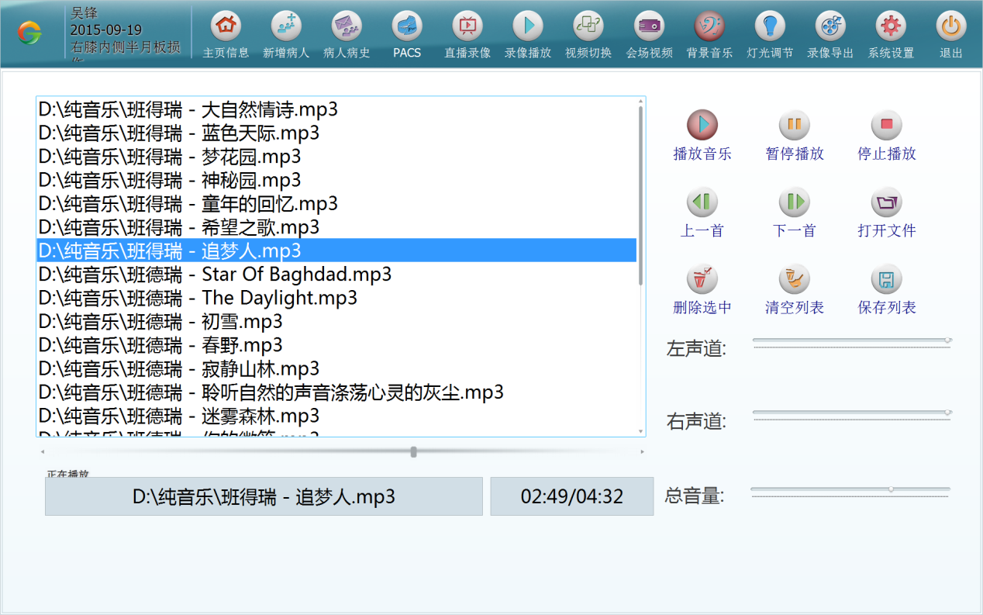Screen dimensions: 983x615
Task: Click the app logo in the header
Action: [x=29, y=32]
